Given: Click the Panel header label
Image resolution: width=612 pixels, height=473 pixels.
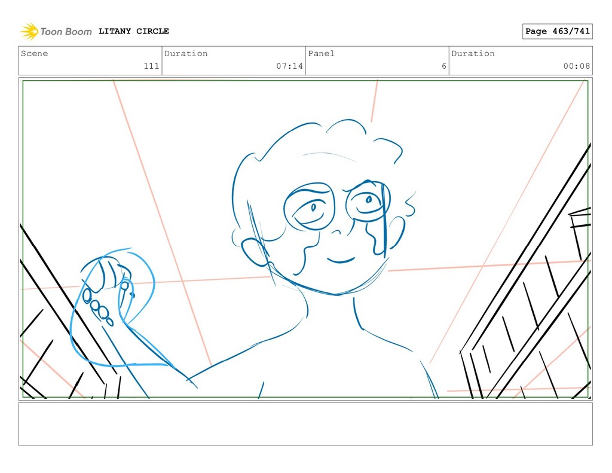Looking at the screenshot, I should click(x=321, y=53).
